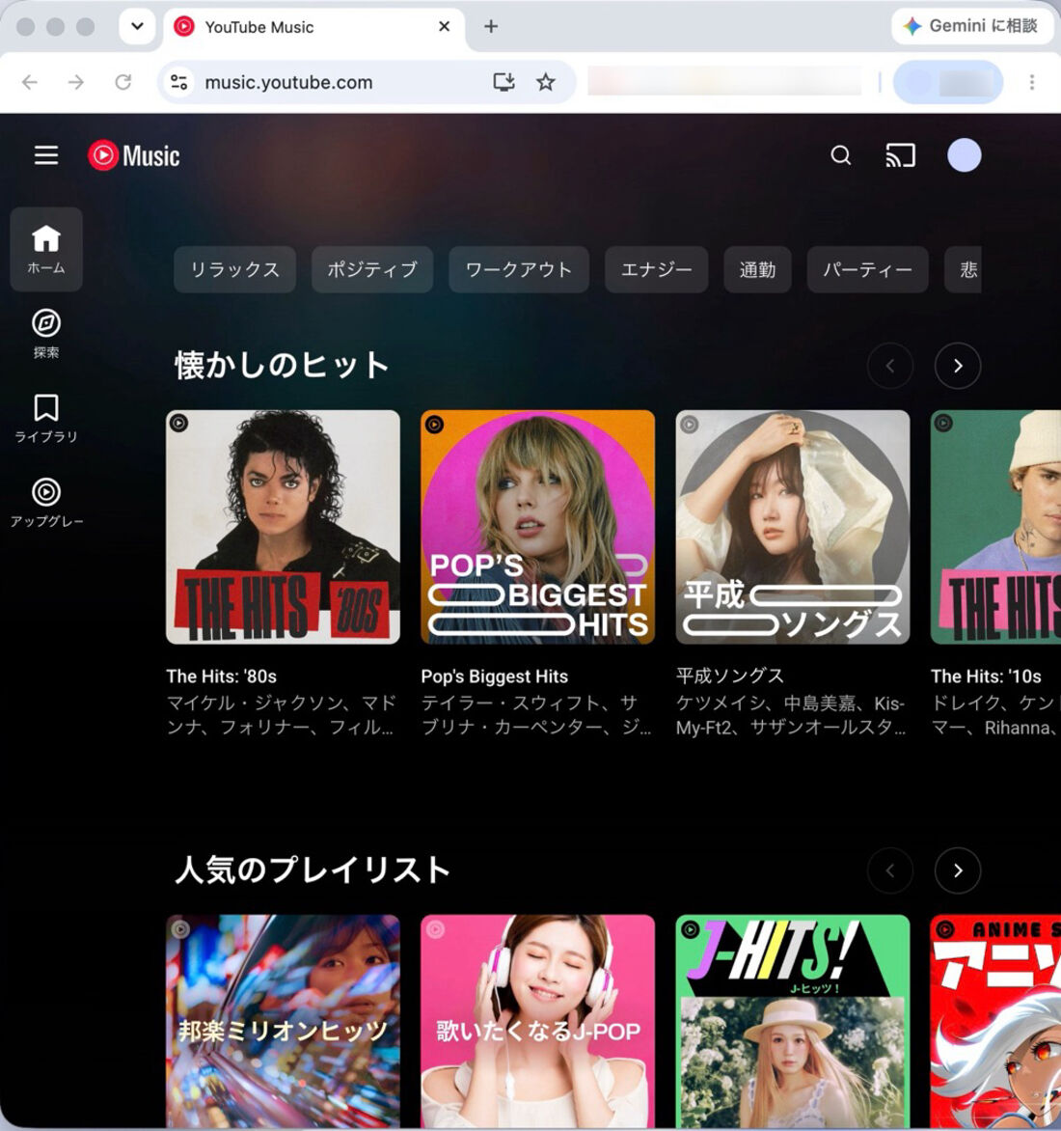Viewport: 1061px width, 1131px height.
Task: Open Chrome three-dot menu
Action: (1032, 82)
